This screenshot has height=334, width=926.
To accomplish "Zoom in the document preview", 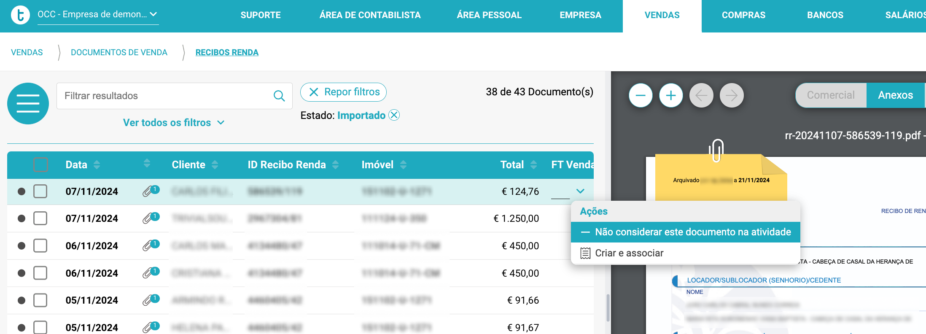I will point(671,95).
